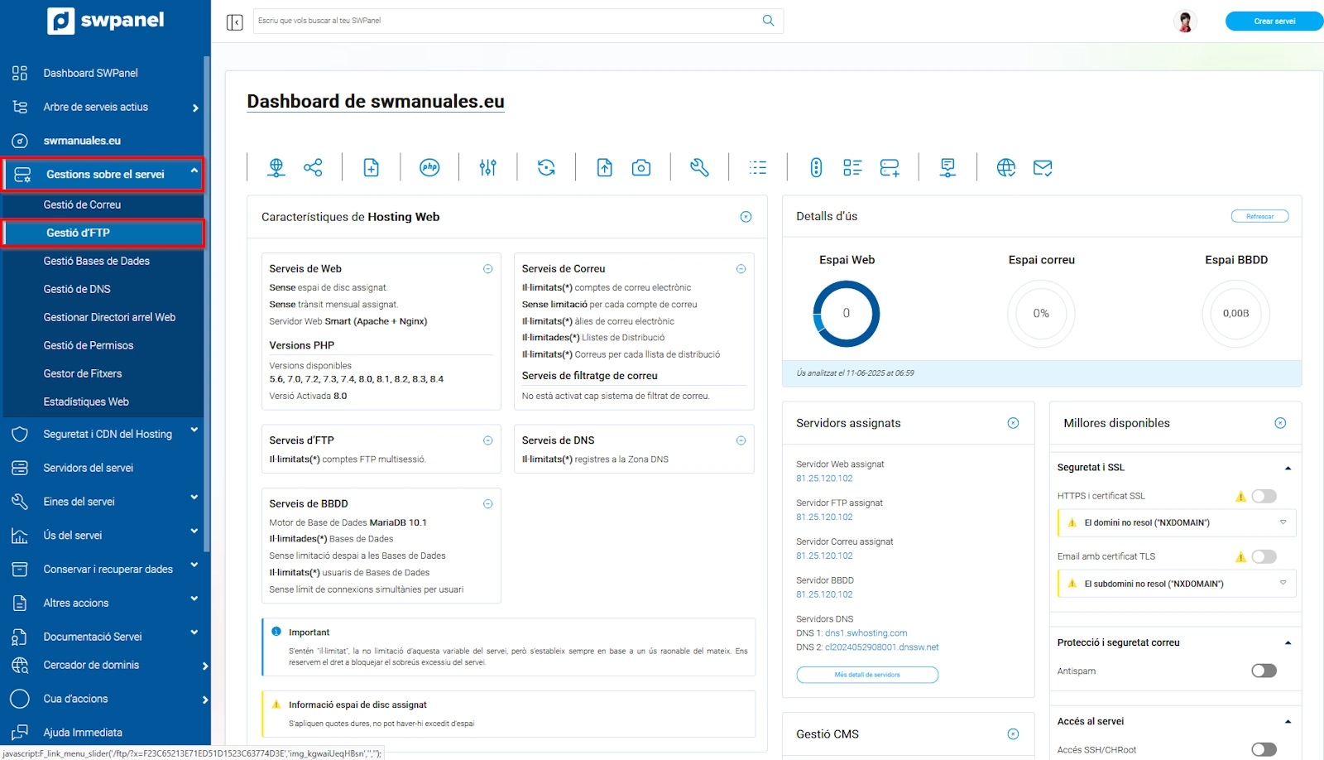Image resolution: width=1324 pixels, height=760 pixels.
Task: Toggle Accés SSH/CHRoot switch
Action: pyautogui.click(x=1264, y=749)
